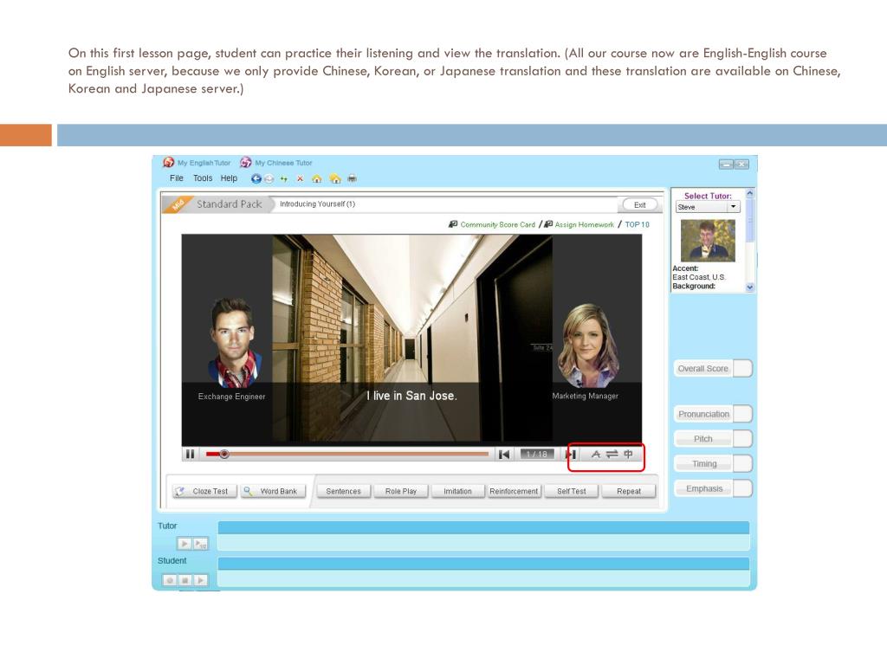Click the swap arrows translation icon
887x665 pixels.
click(x=612, y=454)
